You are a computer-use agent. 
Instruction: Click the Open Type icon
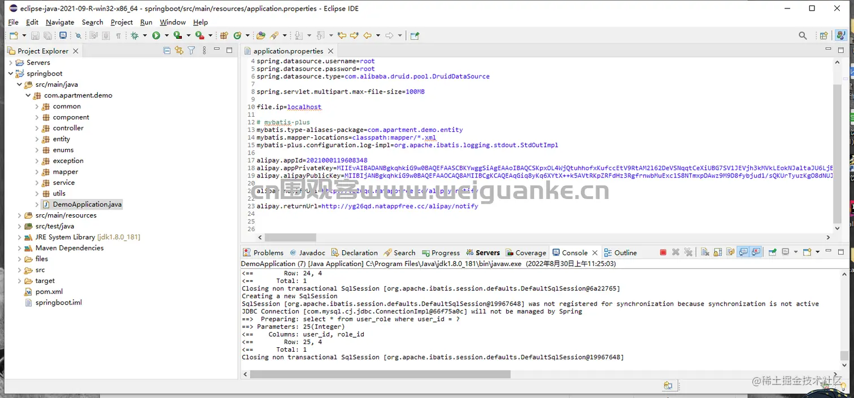pos(260,36)
